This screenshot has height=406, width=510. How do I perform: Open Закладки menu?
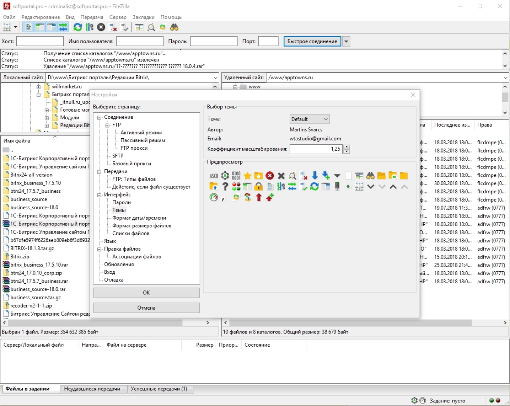143,17
